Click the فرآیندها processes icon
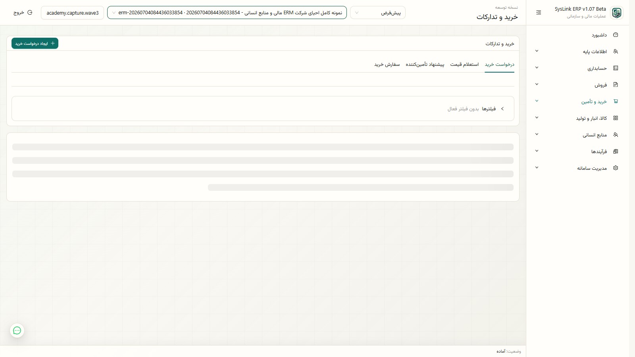 [616, 152]
